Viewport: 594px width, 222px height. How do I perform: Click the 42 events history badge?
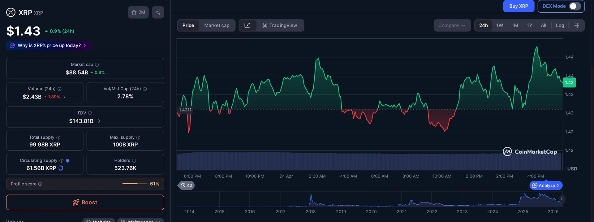click(186, 185)
